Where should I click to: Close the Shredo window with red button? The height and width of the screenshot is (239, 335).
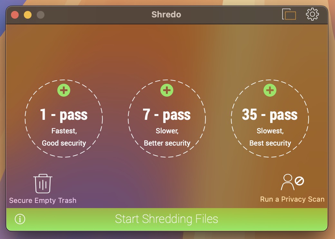(x=15, y=15)
